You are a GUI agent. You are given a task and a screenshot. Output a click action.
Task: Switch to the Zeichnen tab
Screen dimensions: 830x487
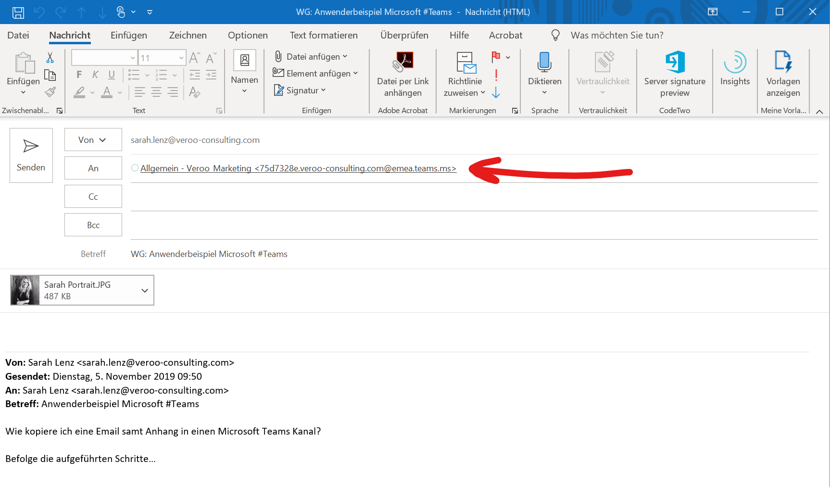coord(188,35)
